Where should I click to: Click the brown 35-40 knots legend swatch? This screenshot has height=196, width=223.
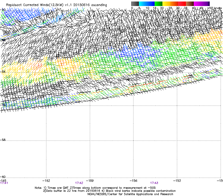click(190, 4)
